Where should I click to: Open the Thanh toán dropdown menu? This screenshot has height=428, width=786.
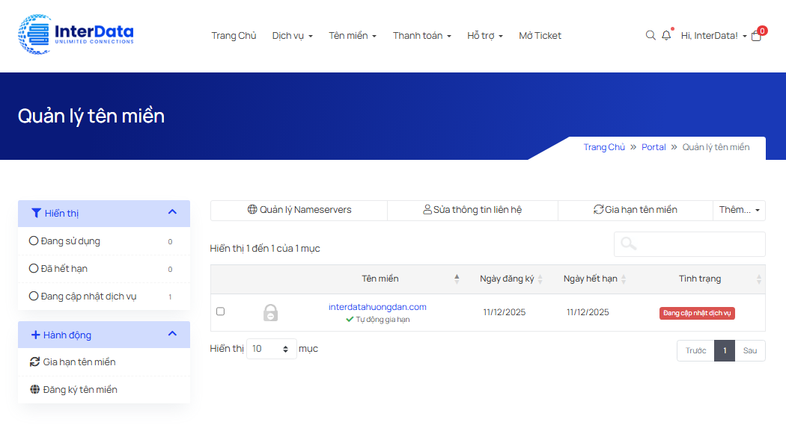[421, 36]
